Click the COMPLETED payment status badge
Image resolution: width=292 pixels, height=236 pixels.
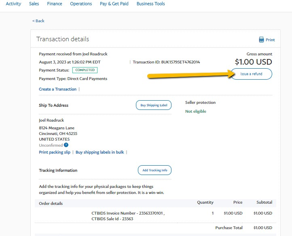point(85,70)
